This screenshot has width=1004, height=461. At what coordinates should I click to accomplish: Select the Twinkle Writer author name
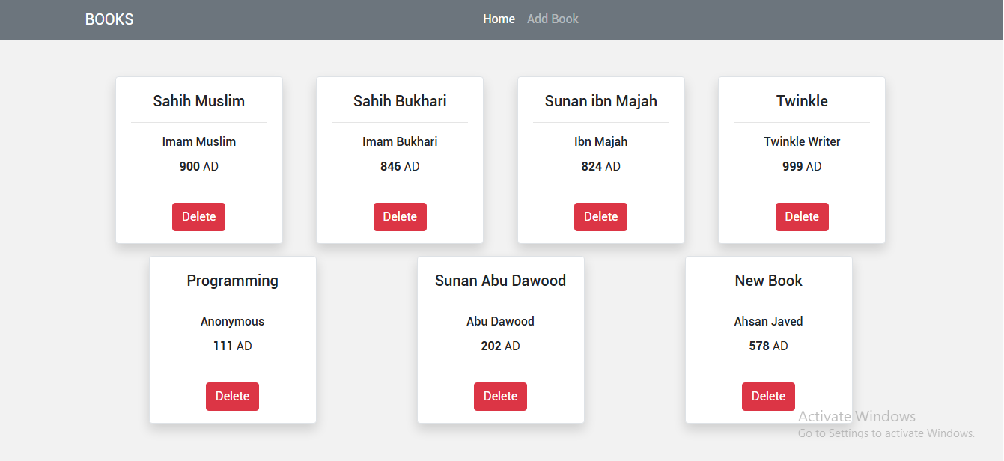click(x=802, y=141)
